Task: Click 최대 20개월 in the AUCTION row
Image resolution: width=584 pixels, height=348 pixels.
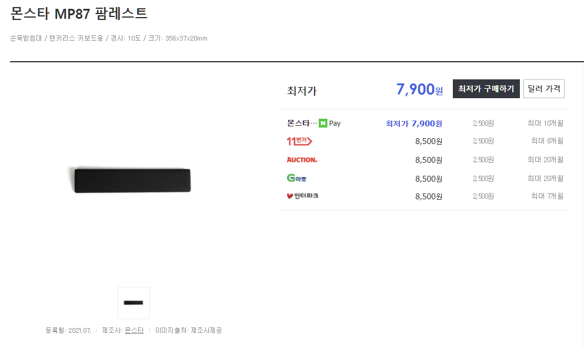Action: (545, 159)
